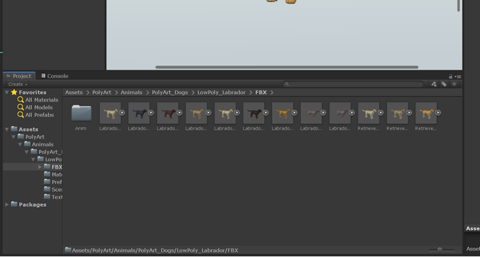The height and width of the screenshot is (257, 480).
Task: Go to PolyArt_Dogs in breadcrumb path
Action: coord(170,93)
